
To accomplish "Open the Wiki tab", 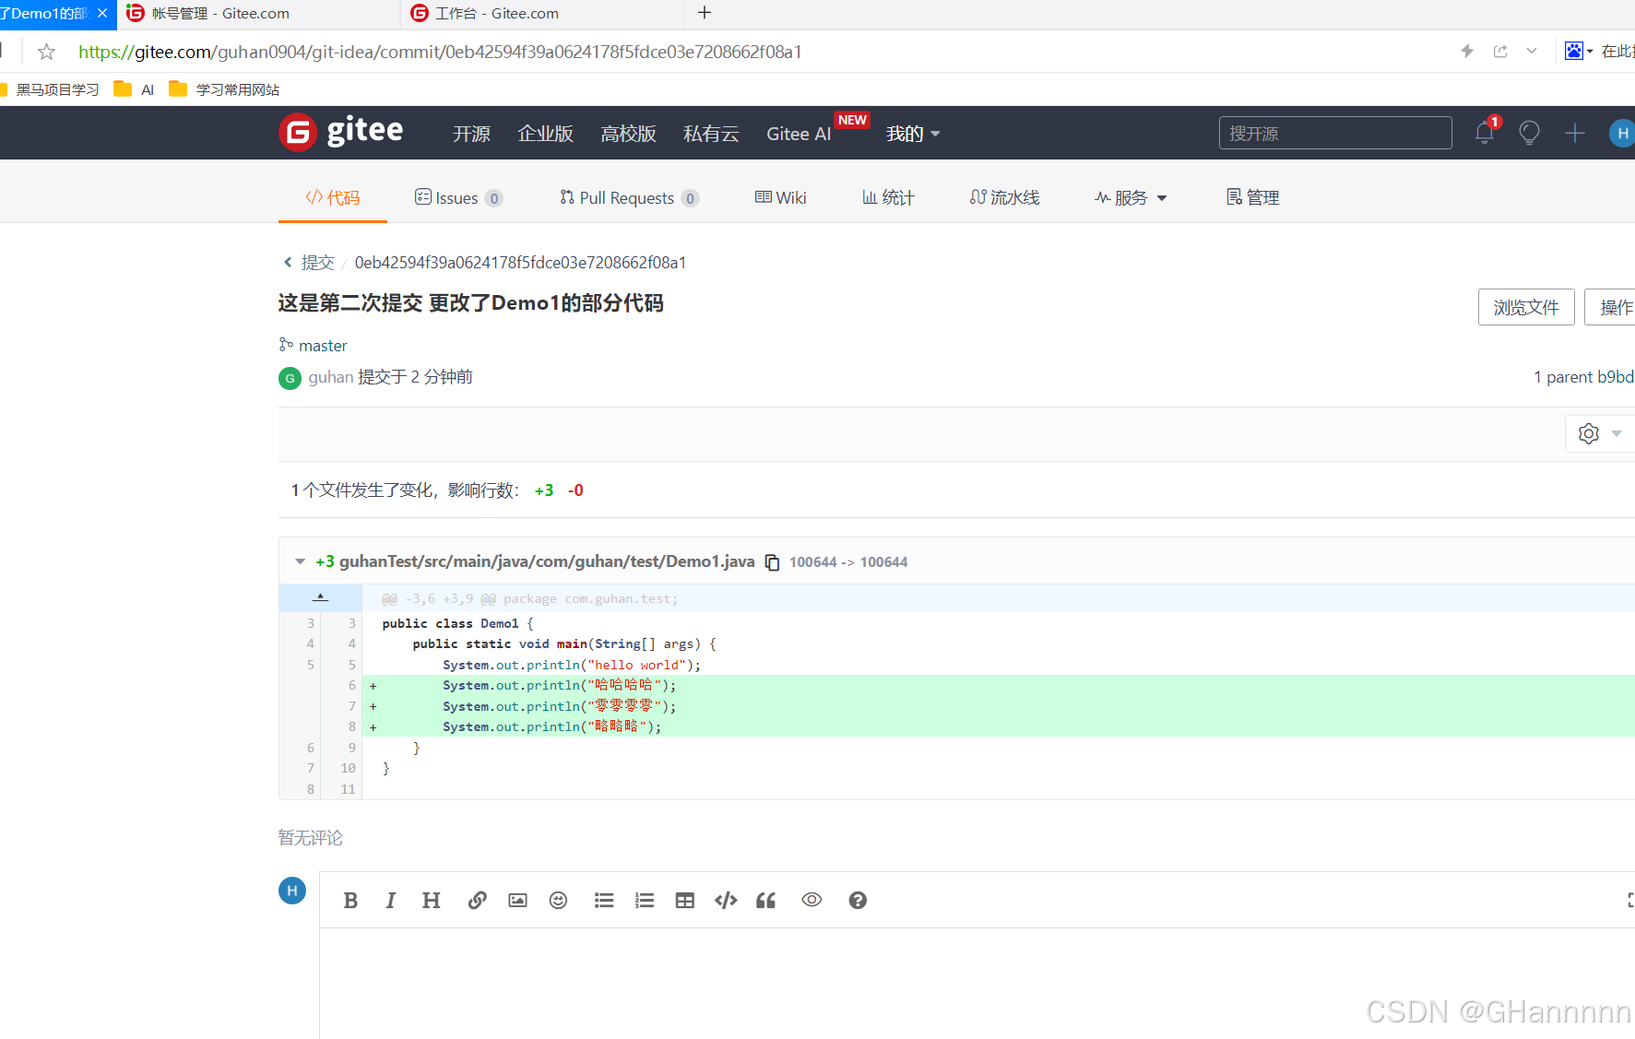I will (x=780, y=197).
